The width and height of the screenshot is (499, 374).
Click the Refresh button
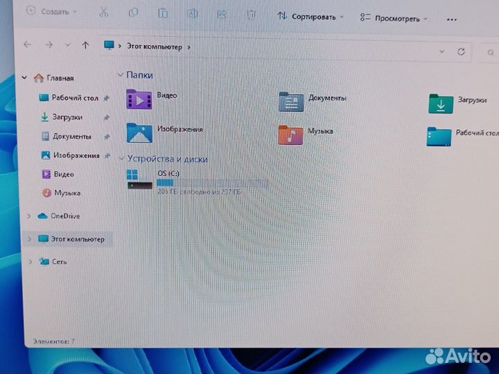(461, 51)
